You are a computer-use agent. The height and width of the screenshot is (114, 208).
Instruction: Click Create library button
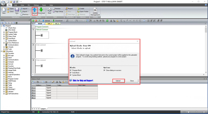point(81,9)
